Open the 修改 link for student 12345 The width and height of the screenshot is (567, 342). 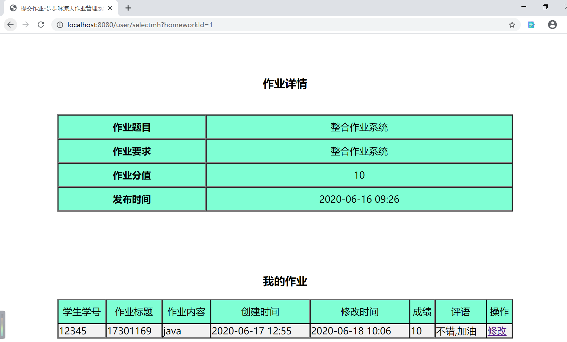497,331
